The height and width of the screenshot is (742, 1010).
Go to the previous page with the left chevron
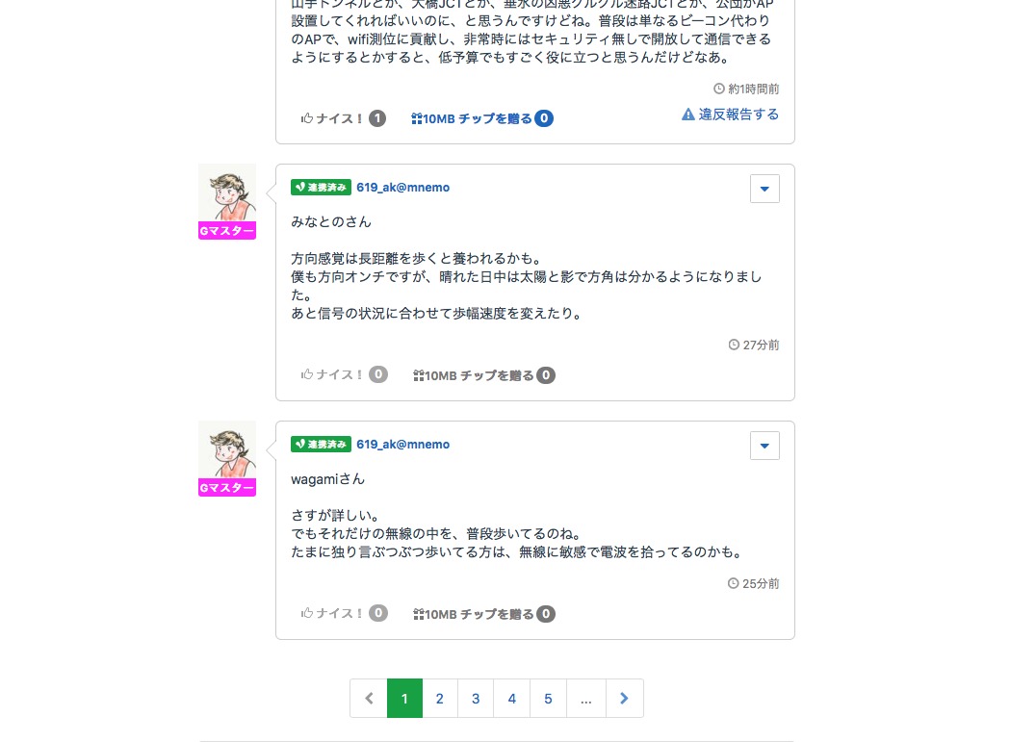tap(369, 699)
